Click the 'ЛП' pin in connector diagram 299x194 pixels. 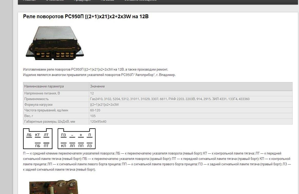pyautogui.click(x=72, y=146)
